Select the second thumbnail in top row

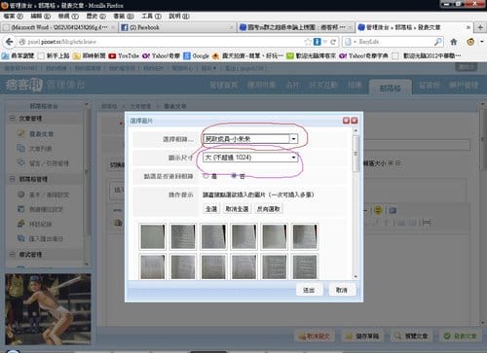point(183,236)
